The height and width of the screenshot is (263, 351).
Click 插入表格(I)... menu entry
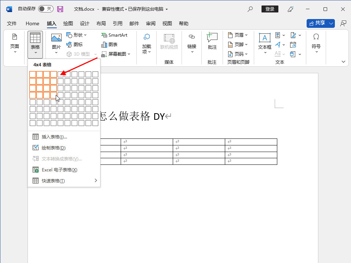[64, 137]
